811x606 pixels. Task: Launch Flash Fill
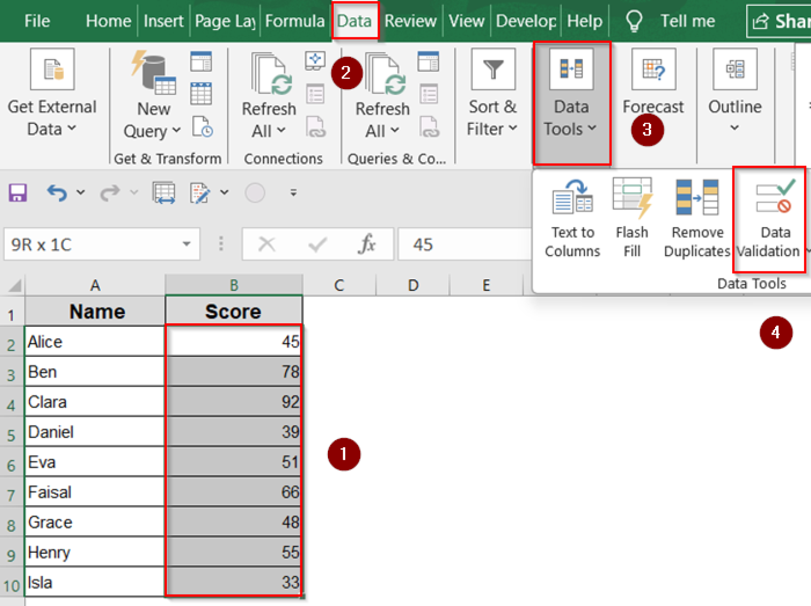point(631,216)
